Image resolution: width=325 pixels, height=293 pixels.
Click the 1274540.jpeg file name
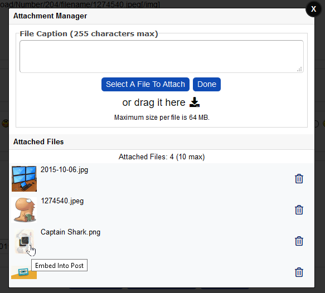coord(62,201)
